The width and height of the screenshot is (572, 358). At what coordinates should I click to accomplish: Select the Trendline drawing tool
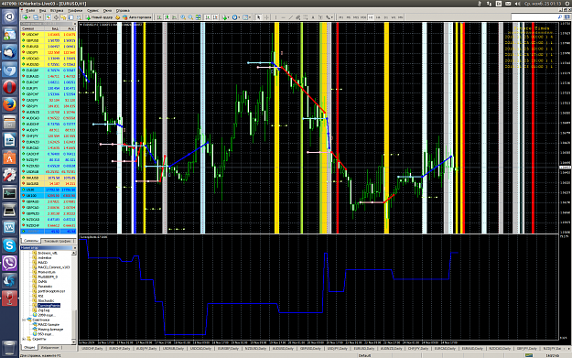click(291, 17)
